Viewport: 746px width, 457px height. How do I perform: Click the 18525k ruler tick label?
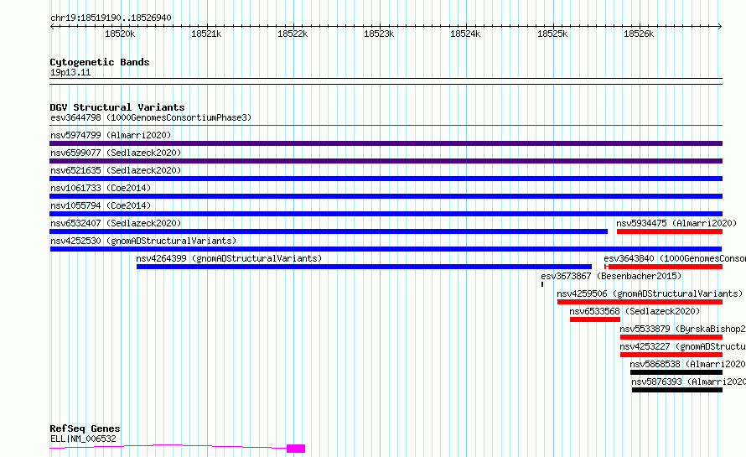point(552,34)
